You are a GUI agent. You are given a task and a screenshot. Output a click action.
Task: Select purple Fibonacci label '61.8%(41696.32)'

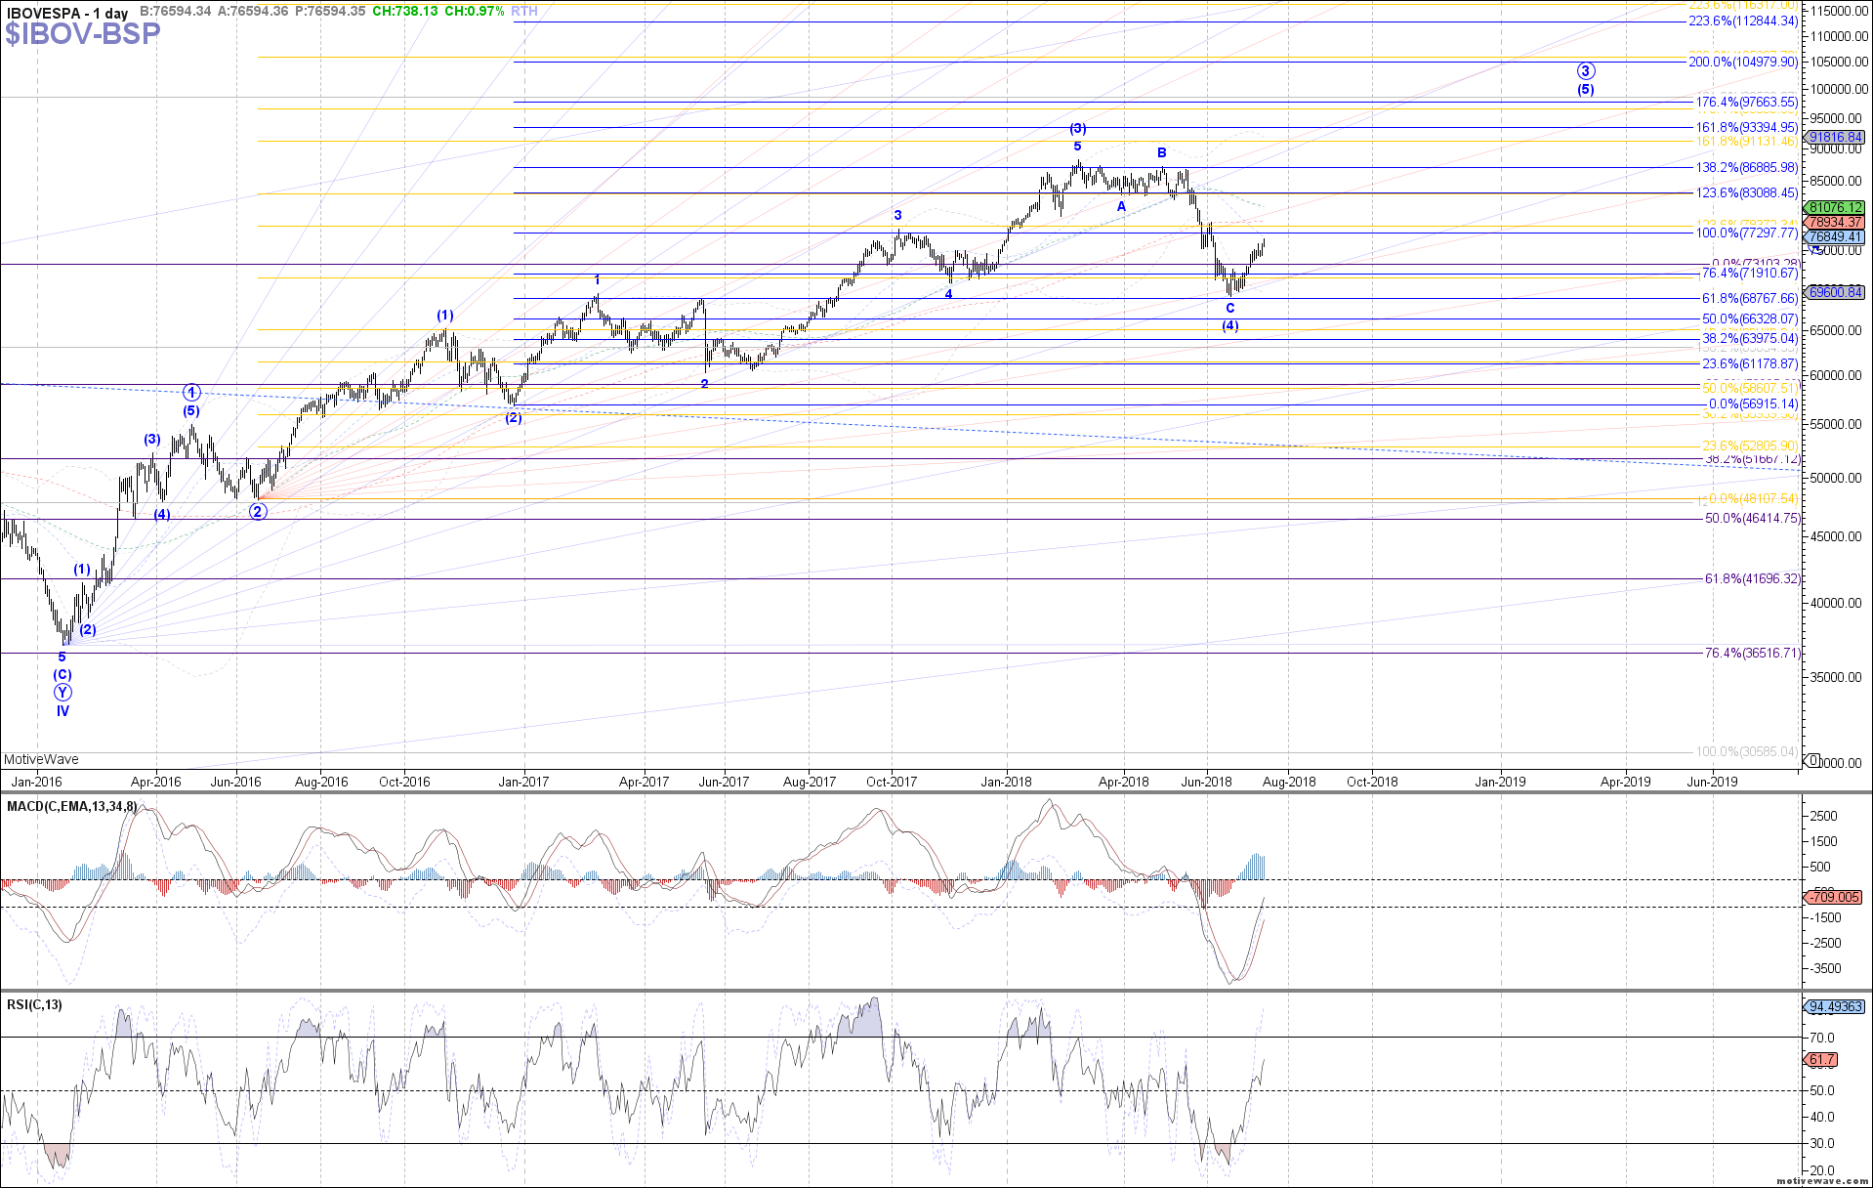(x=1752, y=579)
